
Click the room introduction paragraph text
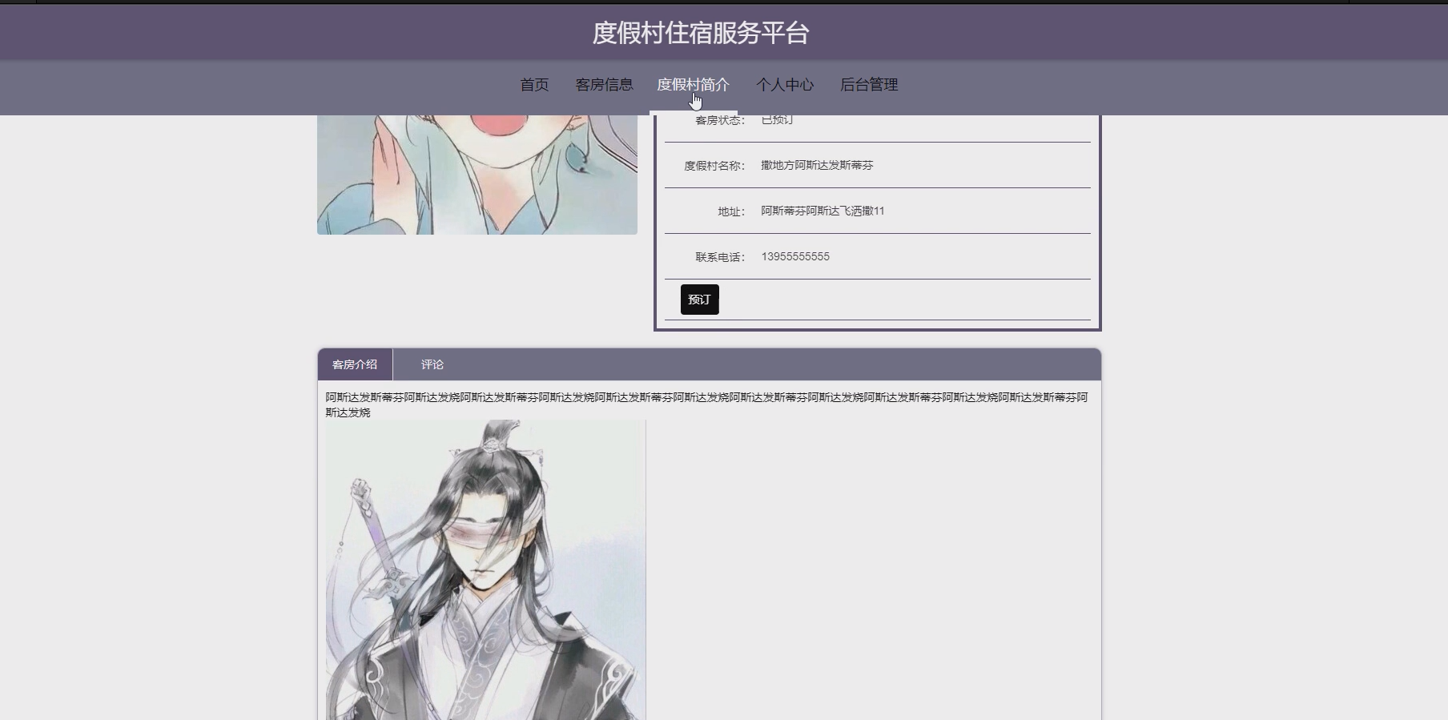706,404
